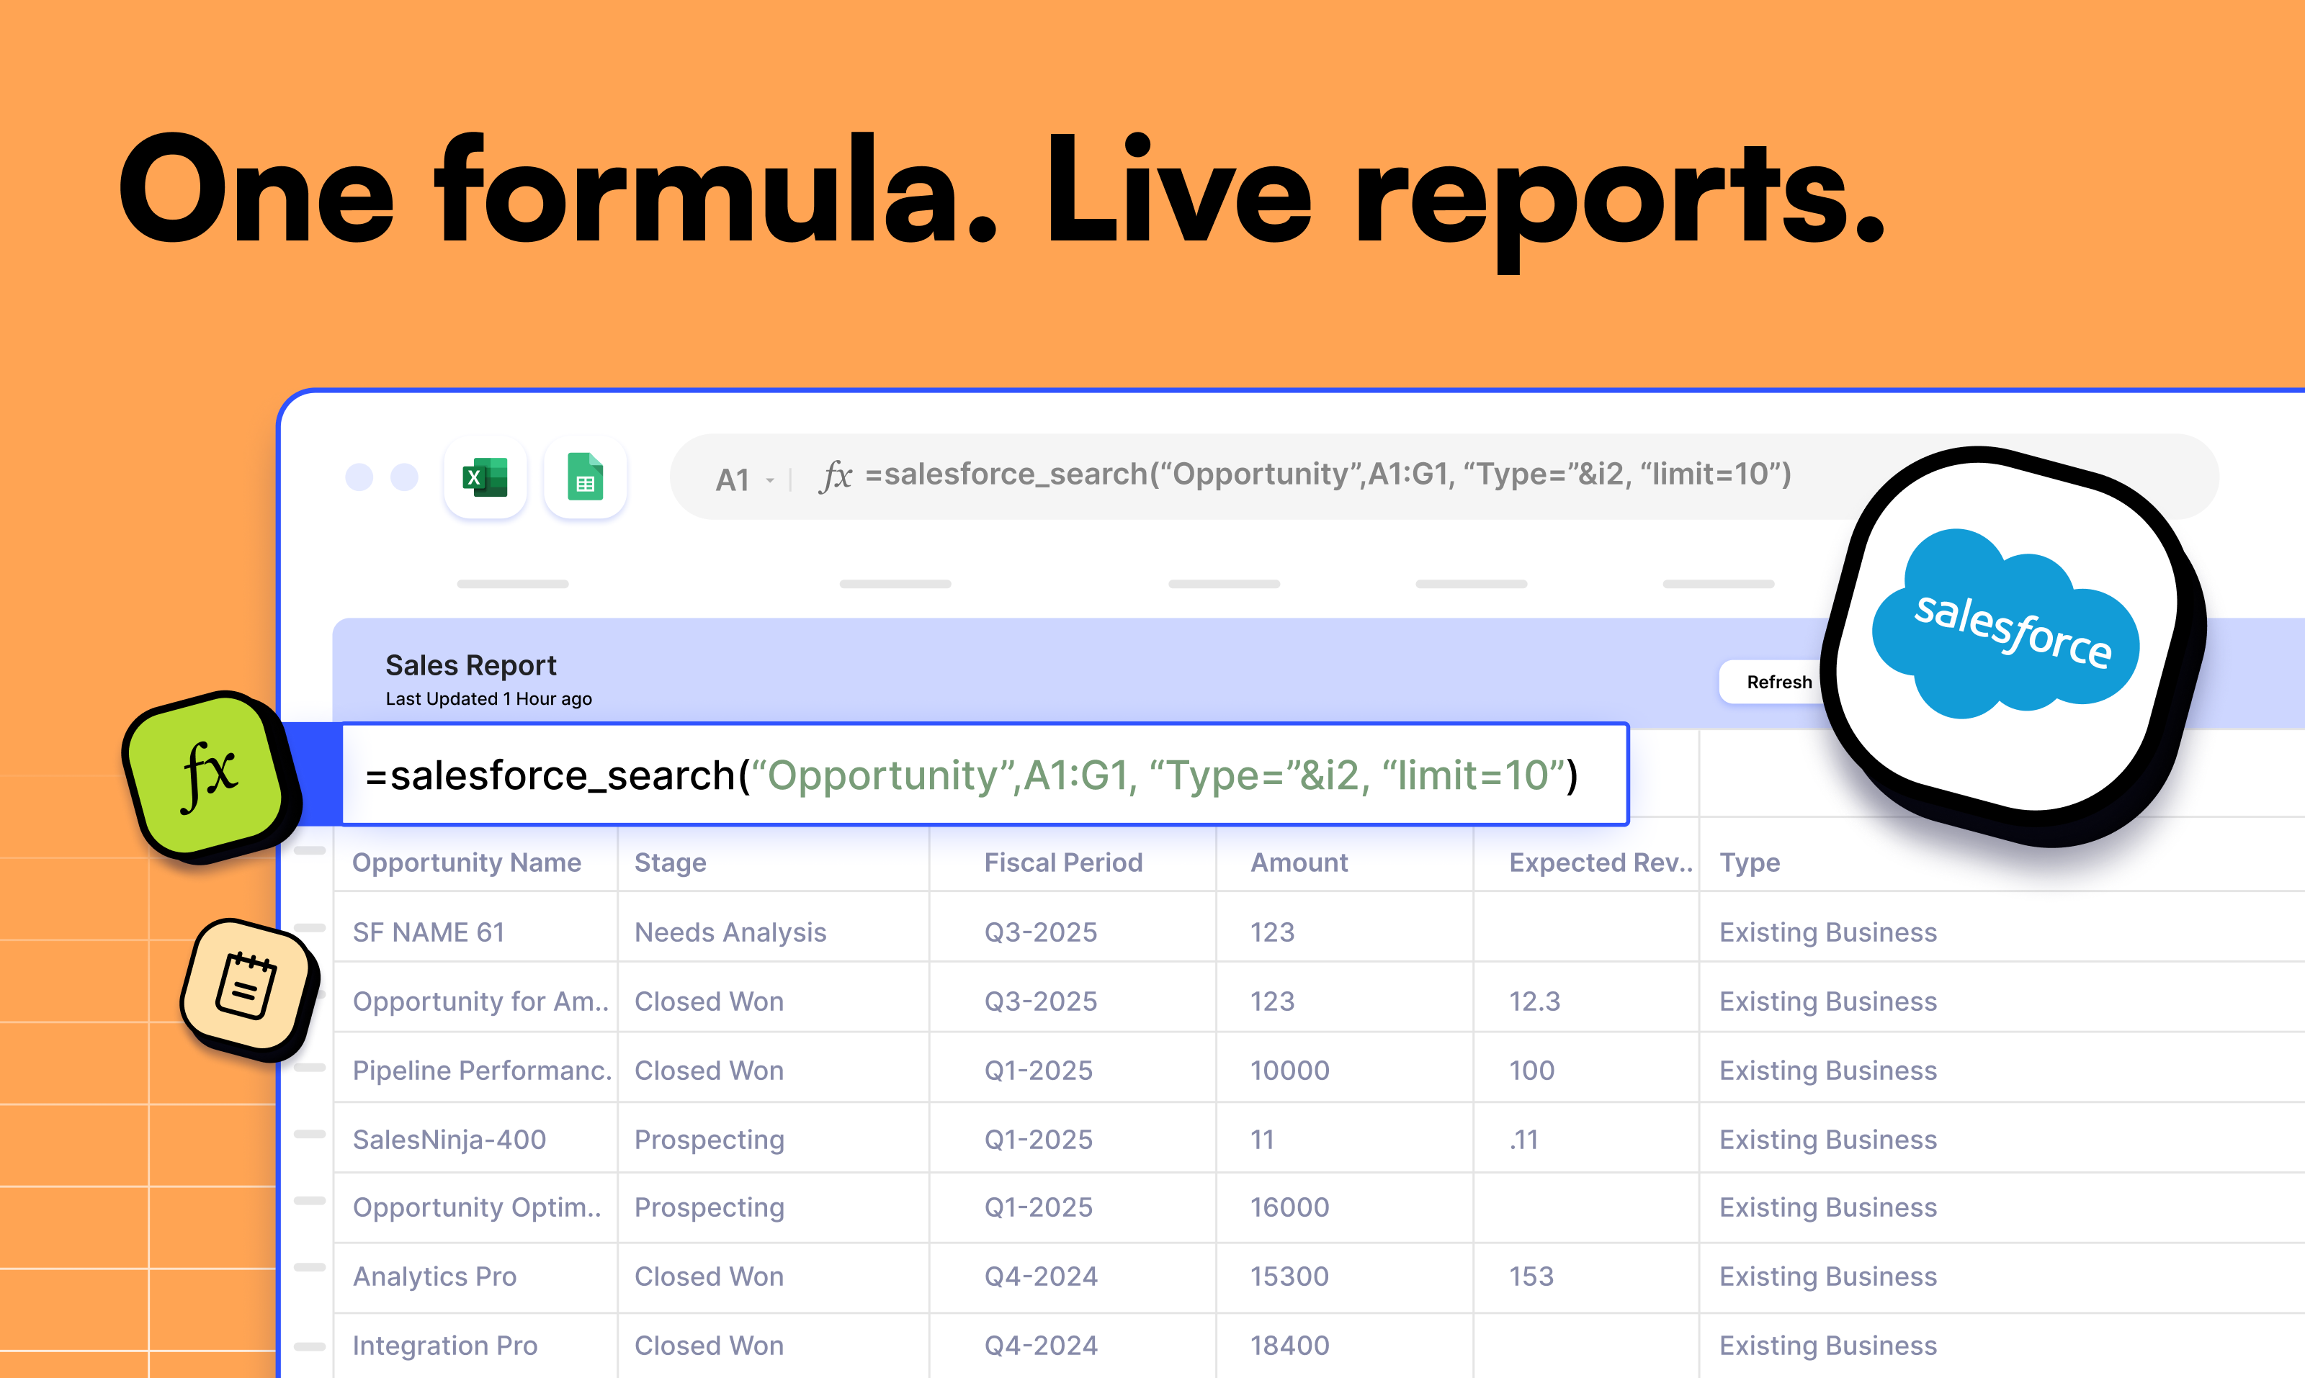
Task: Click the Microsoft Excel icon
Action: click(485, 477)
